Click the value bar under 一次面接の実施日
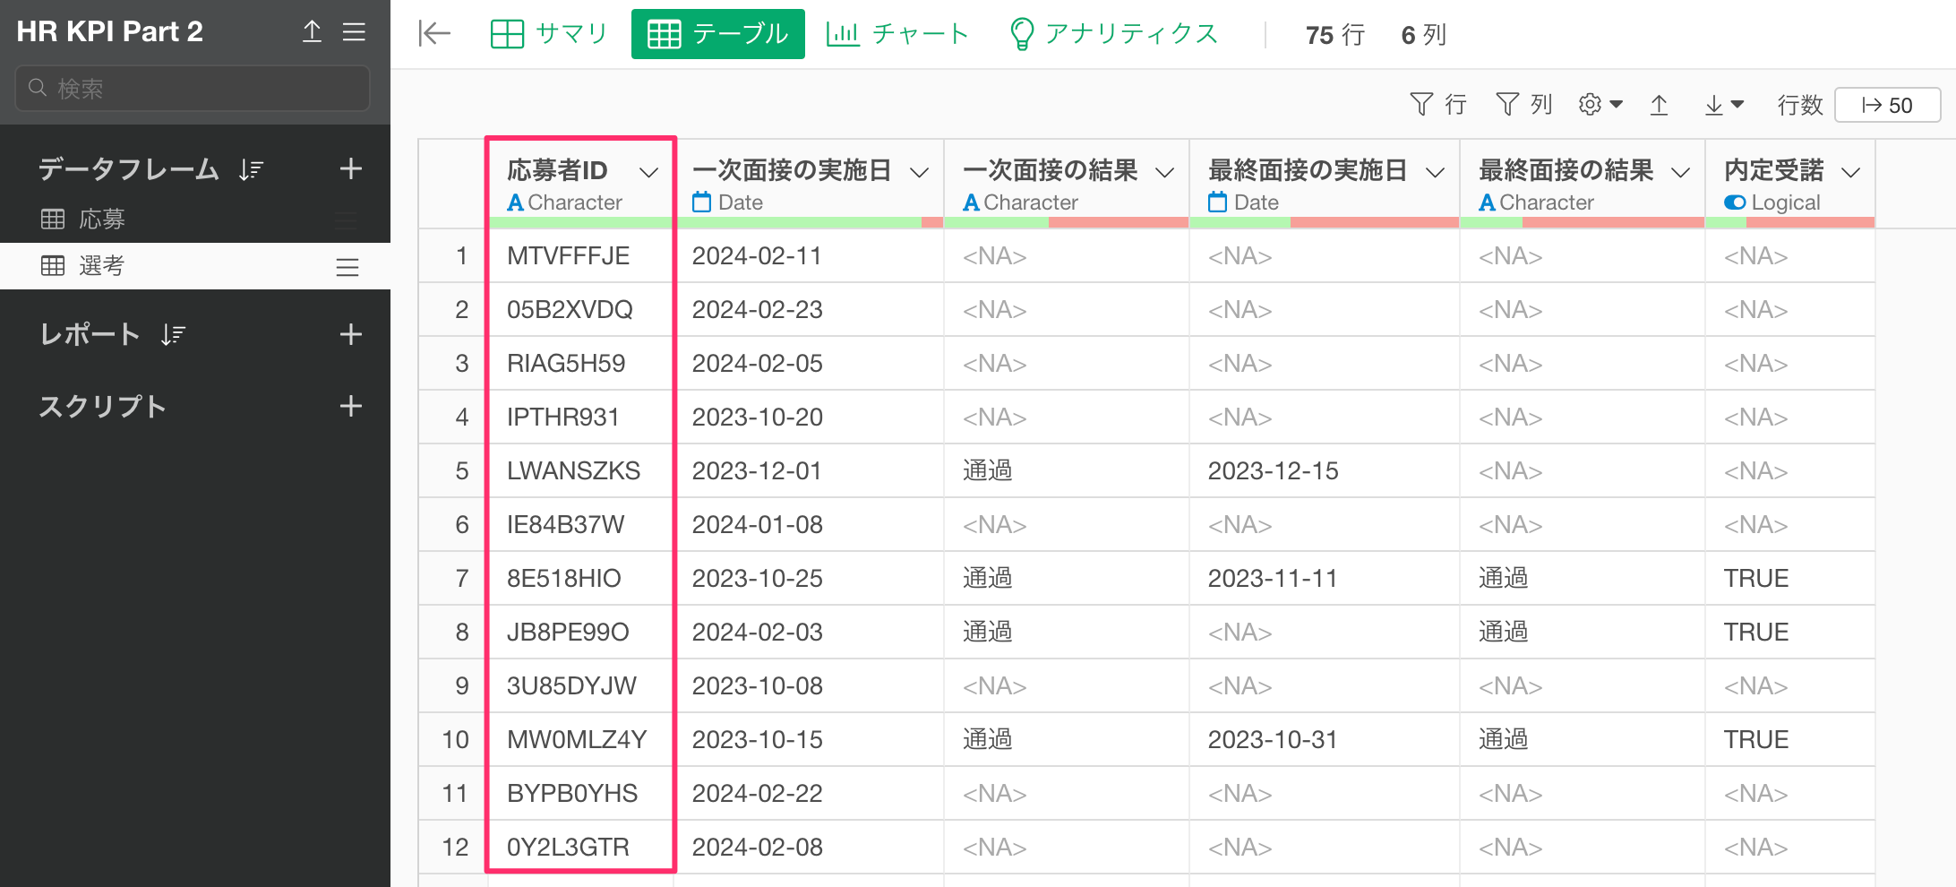 (x=799, y=222)
